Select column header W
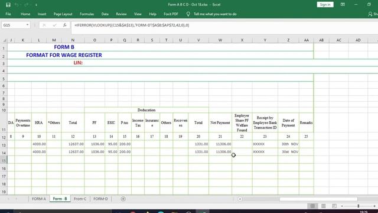378x213 pixels. click(220, 40)
